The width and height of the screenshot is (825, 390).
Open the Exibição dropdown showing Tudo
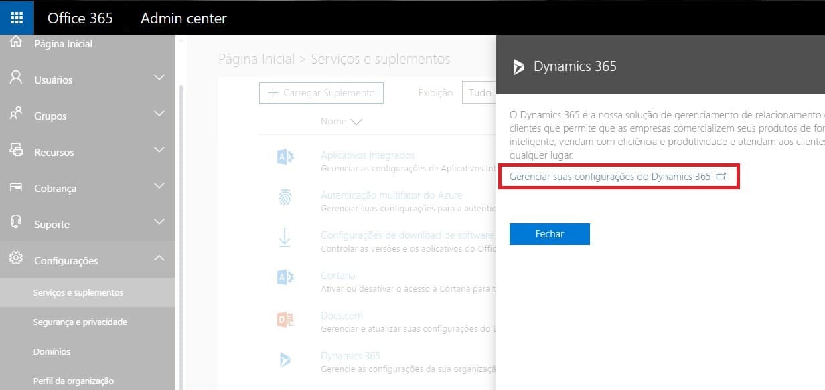click(x=479, y=93)
